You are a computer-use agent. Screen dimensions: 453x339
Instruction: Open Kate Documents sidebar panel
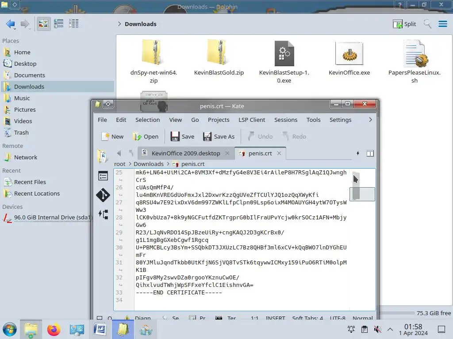(102, 156)
